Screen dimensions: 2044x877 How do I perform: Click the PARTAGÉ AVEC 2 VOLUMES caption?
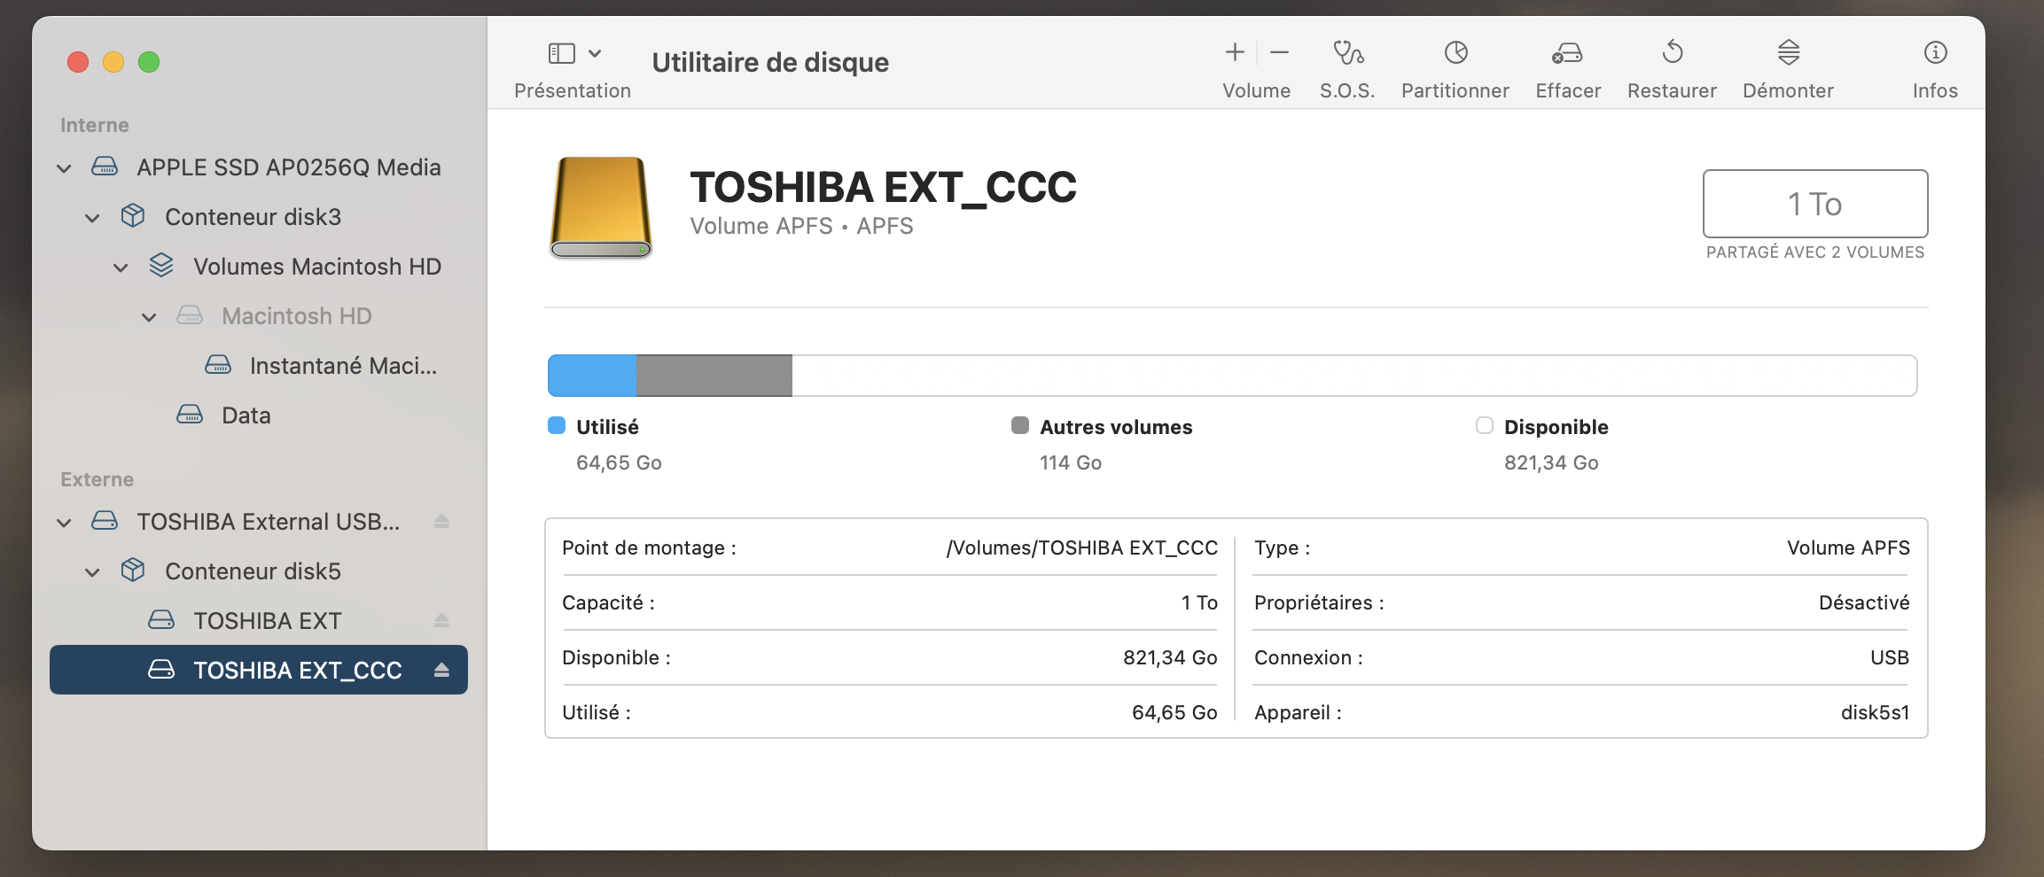[1815, 252]
